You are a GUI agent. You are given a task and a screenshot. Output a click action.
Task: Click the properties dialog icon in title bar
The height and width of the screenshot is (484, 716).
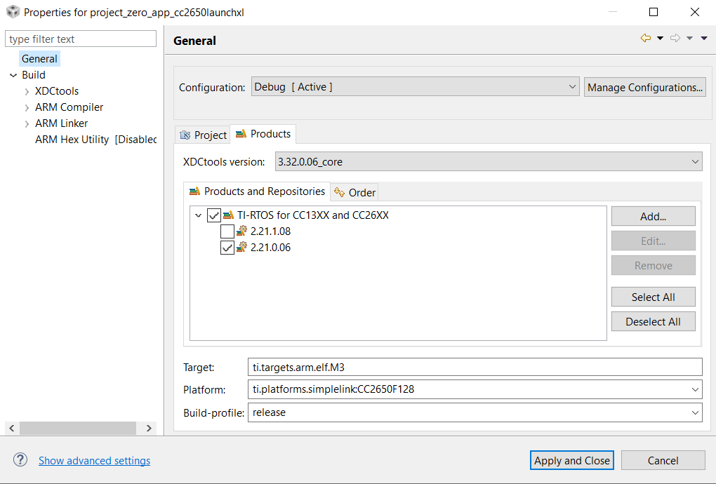13,12
